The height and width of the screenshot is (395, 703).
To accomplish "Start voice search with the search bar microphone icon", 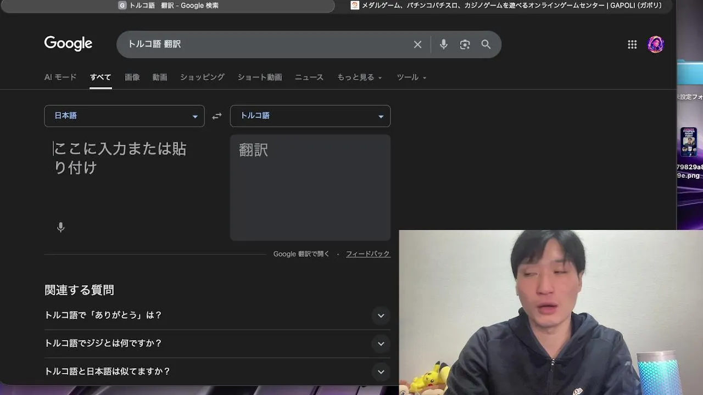I will 444,44.
